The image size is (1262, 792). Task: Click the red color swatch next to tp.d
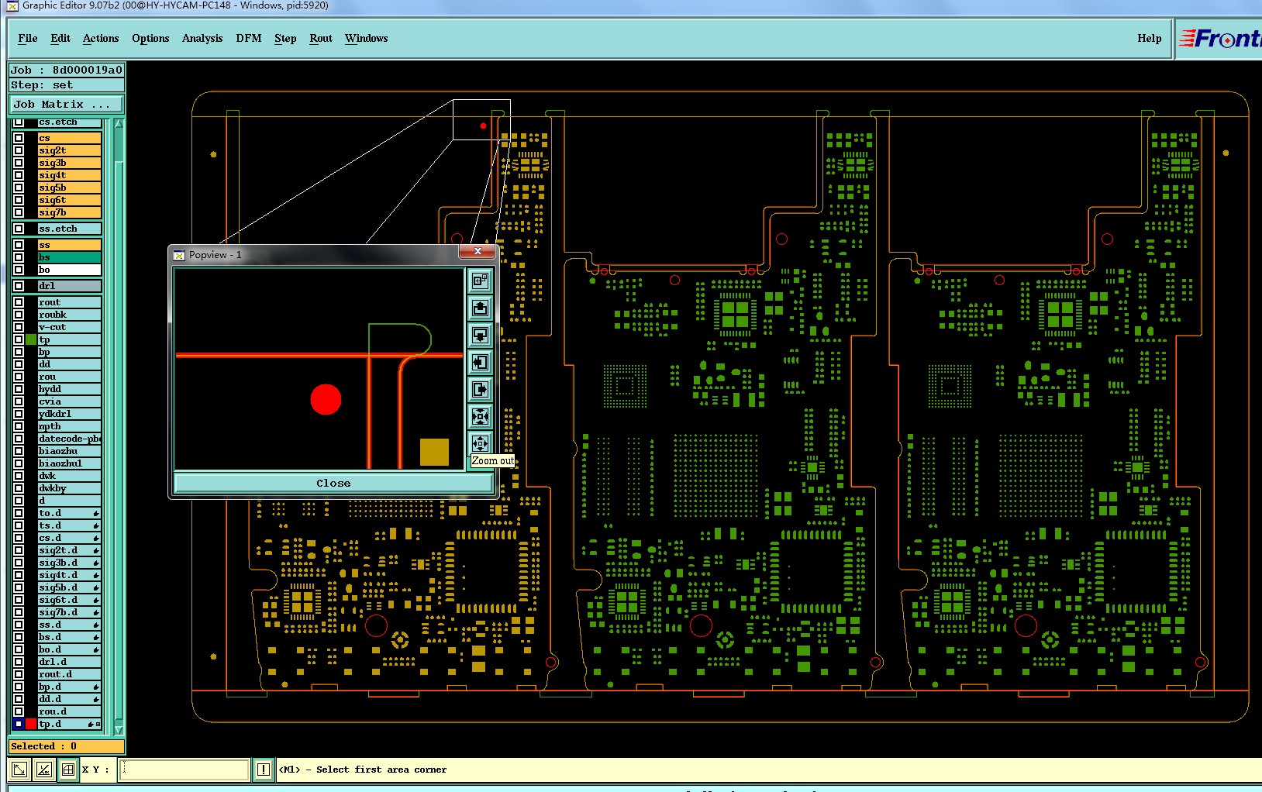pos(31,724)
